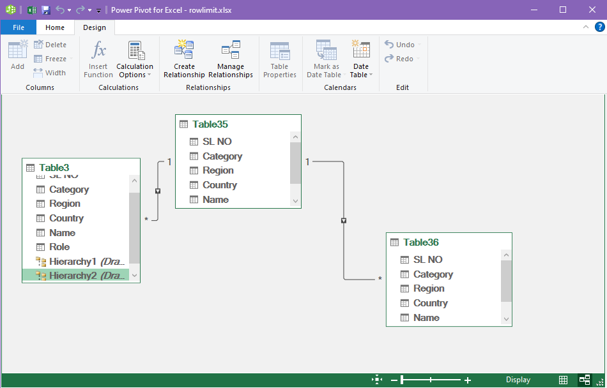The height and width of the screenshot is (388, 607).
Task: Switch to Diagram View icon
Action: [x=585, y=380]
